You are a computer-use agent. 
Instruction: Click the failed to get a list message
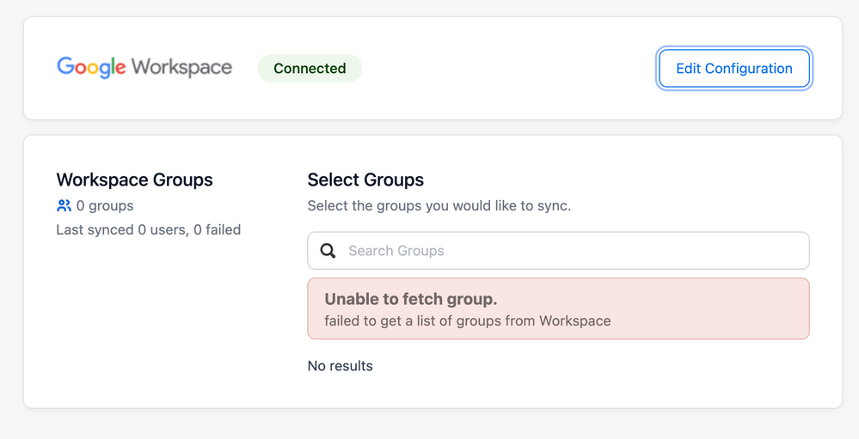467,321
